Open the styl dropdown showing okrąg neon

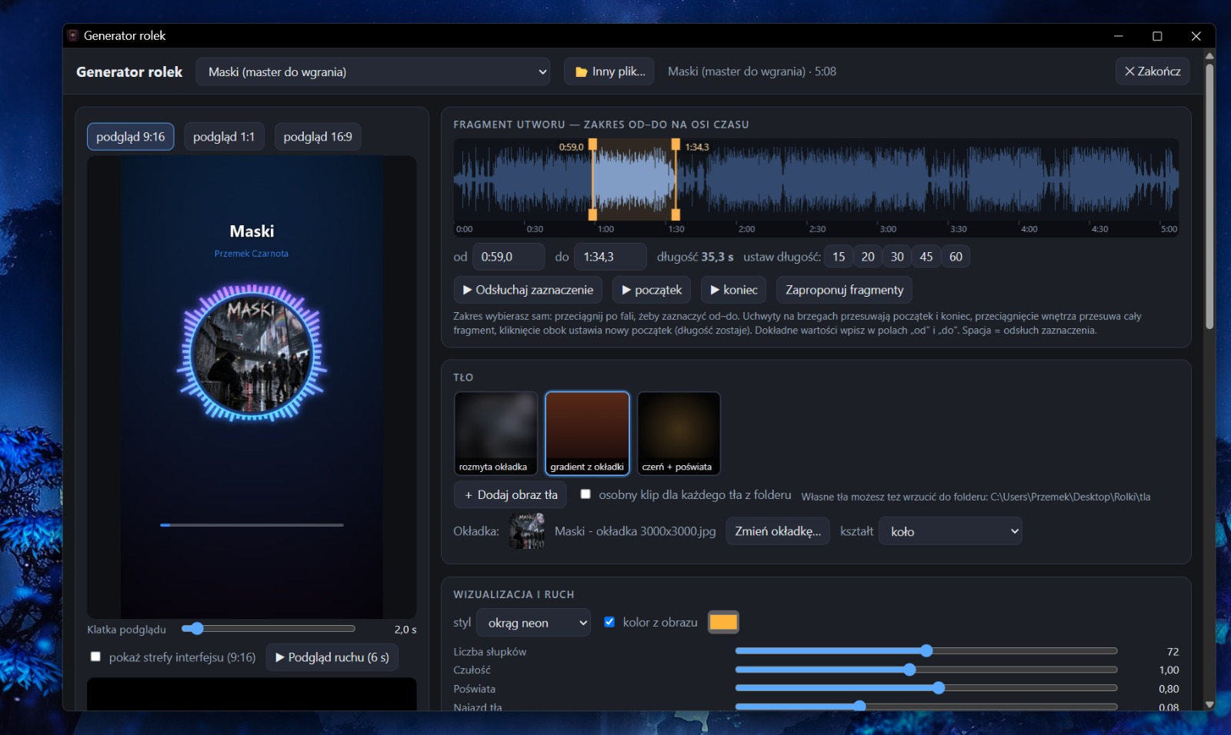pyautogui.click(x=533, y=623)
